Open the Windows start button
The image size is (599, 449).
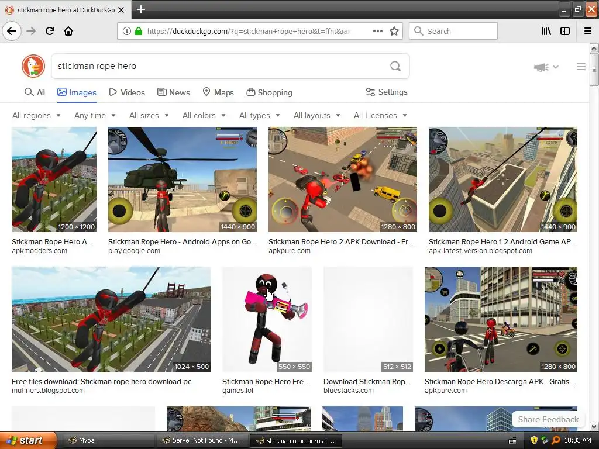[x=28, y=440]
